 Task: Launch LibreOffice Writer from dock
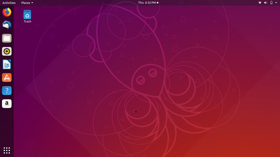(7, 64)
